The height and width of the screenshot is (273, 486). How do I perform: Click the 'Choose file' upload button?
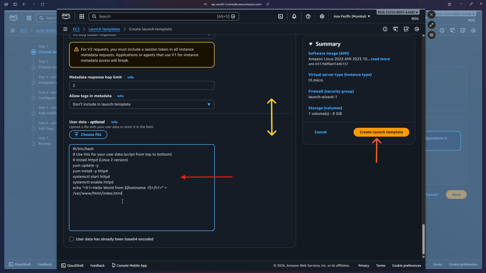click(88, 134)
